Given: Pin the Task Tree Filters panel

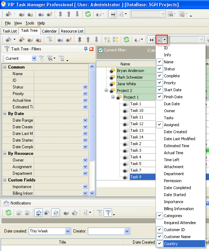Looking at the screenshot, I should 86,49.
